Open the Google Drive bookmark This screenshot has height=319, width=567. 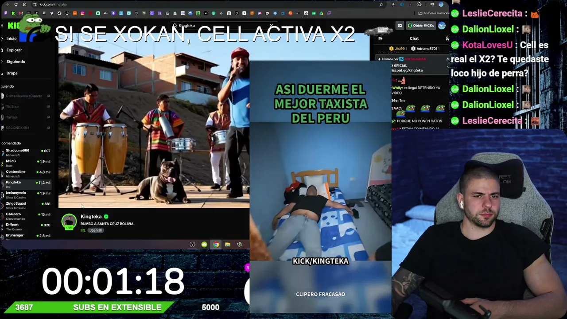pos(321,13)
